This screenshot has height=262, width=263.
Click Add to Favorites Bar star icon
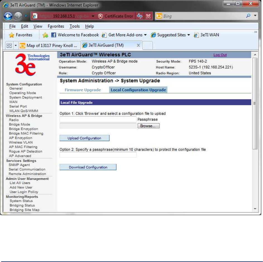[45, 35]
